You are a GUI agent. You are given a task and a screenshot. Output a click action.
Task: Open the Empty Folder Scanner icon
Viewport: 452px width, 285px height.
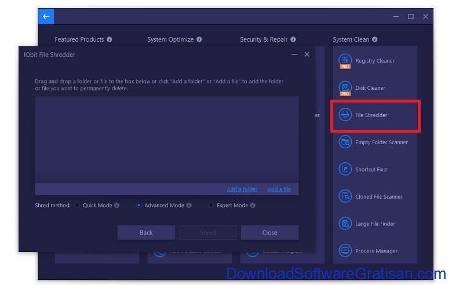(345, 142)
